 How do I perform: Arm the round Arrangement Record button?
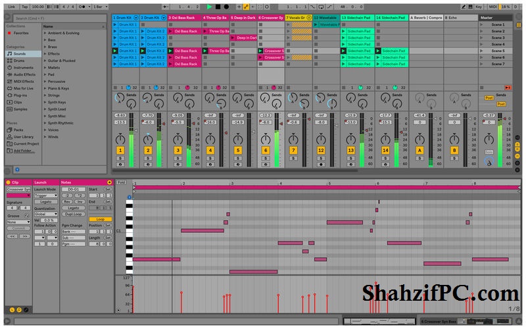(226, 7)
